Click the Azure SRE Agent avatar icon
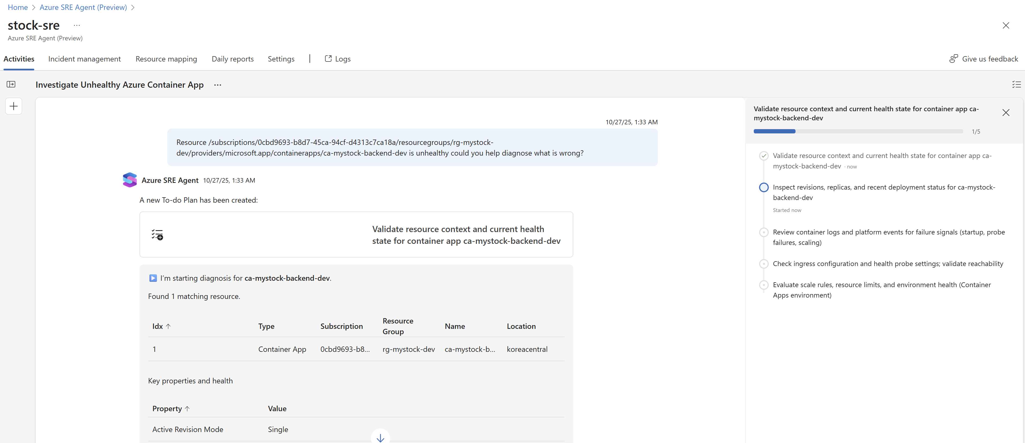 click(x=130, y=180)
